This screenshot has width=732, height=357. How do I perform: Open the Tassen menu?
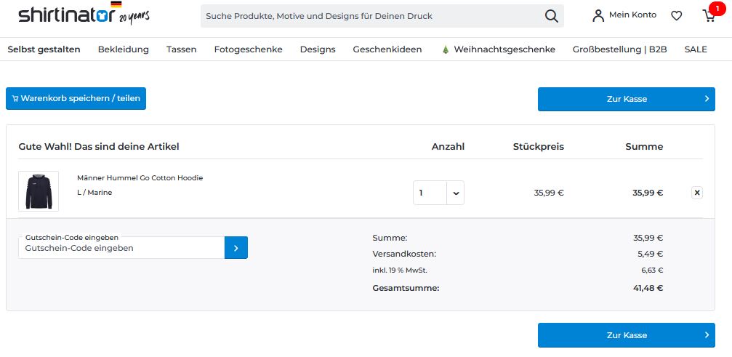coord(181,49)
